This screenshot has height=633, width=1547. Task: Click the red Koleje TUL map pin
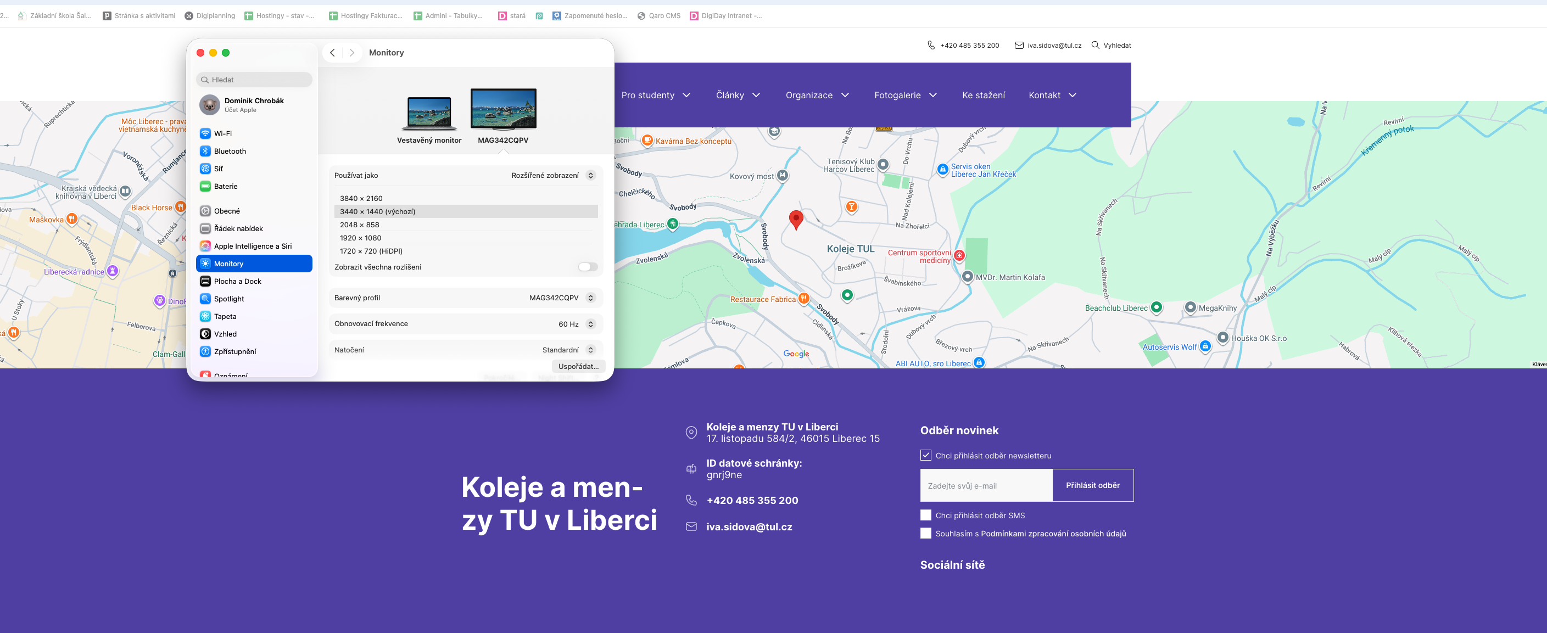tap(796, 219)
